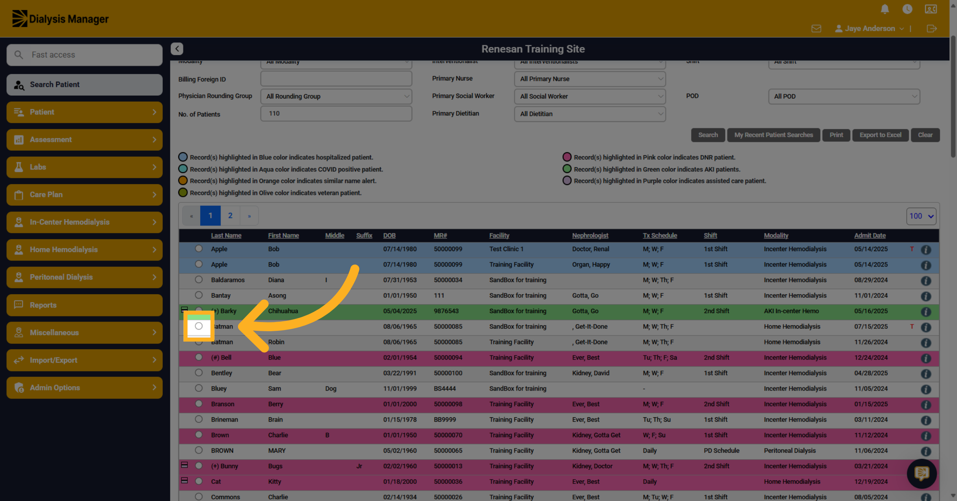Expand the Admin Options menu
The image size is (957, 501).
coord(85,387)
